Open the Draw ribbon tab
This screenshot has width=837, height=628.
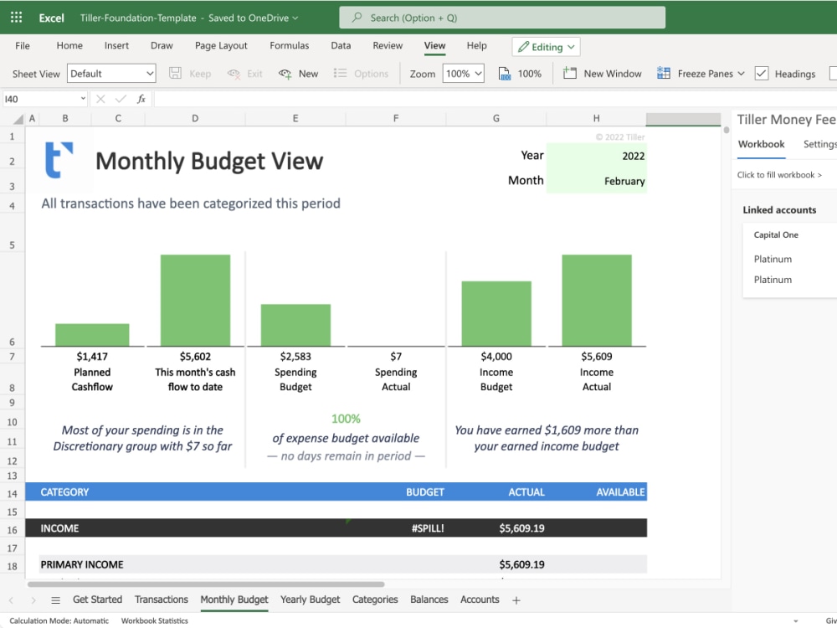tap(162, 46)
